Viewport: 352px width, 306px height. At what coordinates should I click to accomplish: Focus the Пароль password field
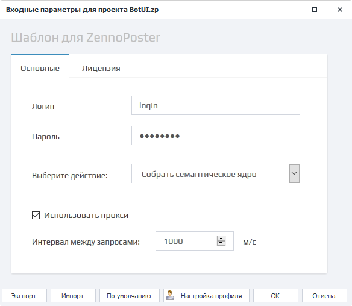pyautogui.click(x=216, y=136)
